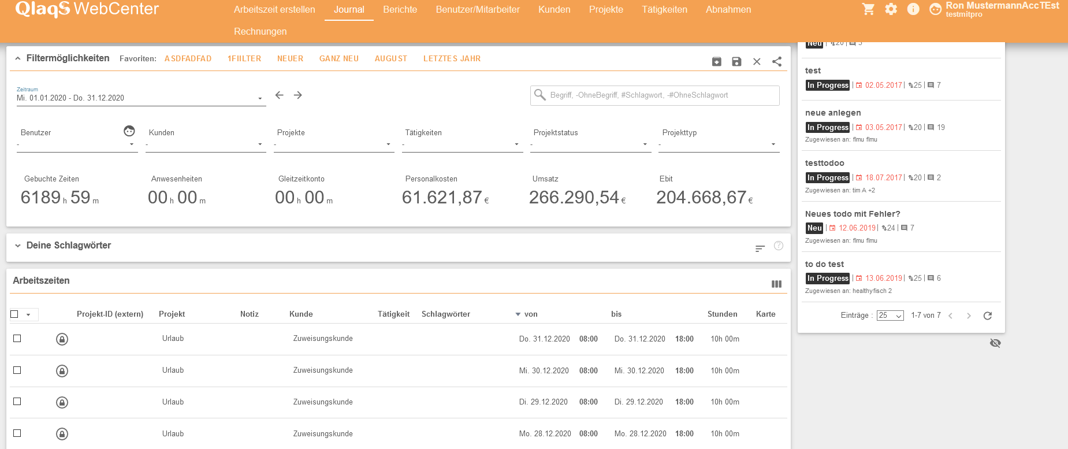Open the Tätigkeiten filter dropdown

[x=462, y=144]
